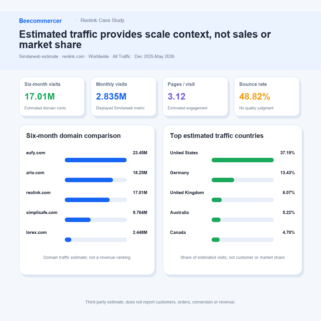This screenshot has height=321, width=321.
Task: Click 'No quality judgment' caption
Action: (256, 108)
